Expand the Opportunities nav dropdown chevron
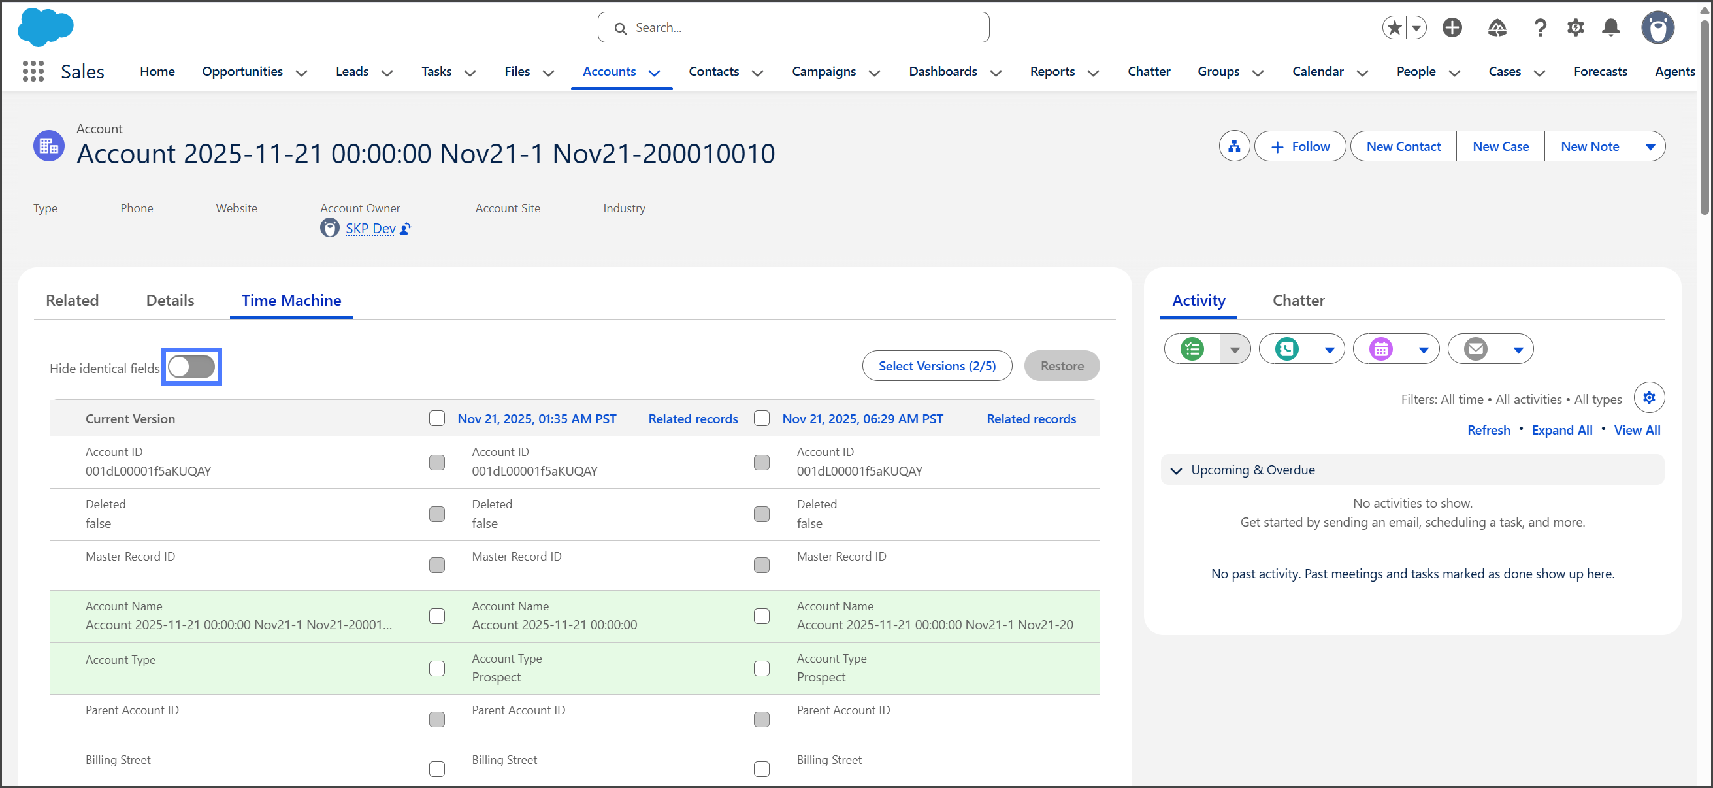Viewport: 1713px width, 788px height. pos(301,73)
